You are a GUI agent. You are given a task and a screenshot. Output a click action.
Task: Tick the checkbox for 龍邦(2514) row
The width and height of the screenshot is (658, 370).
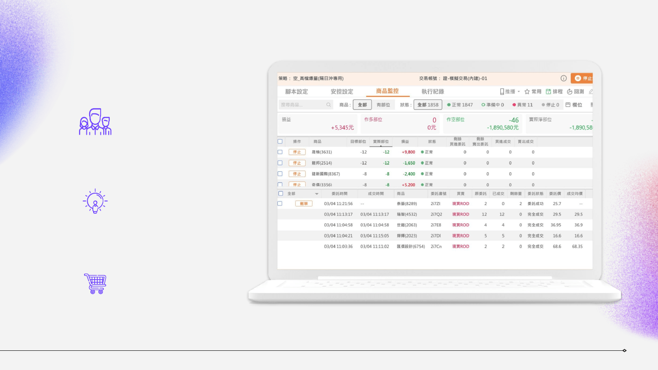click(x=280, y=163)
